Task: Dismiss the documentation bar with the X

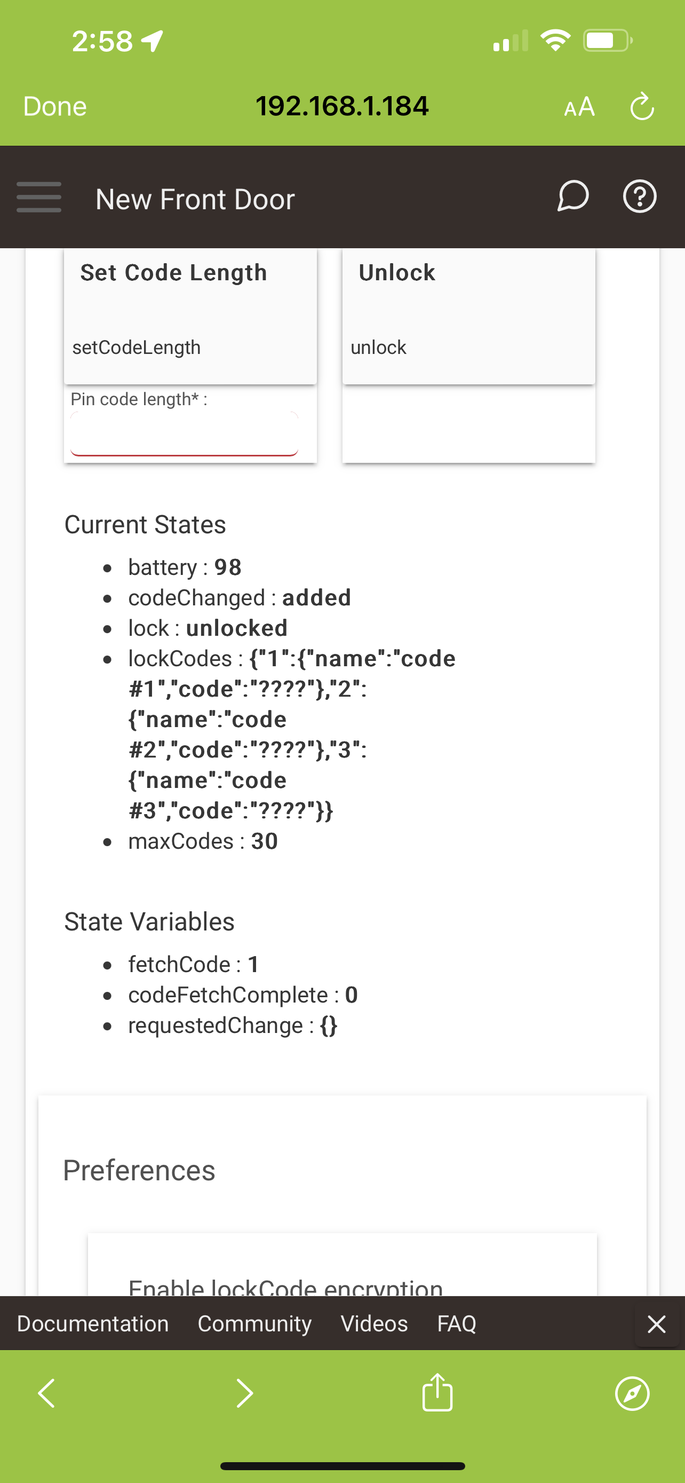Action: tap(656, 1323)
